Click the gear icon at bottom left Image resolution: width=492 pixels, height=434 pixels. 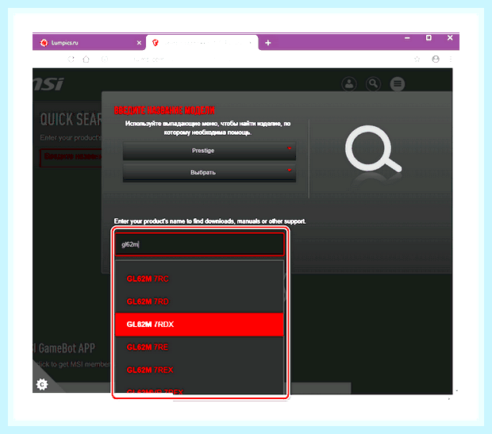(x=42, y=385)
